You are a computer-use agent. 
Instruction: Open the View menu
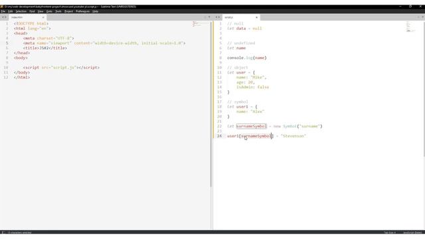click(41, 11)
